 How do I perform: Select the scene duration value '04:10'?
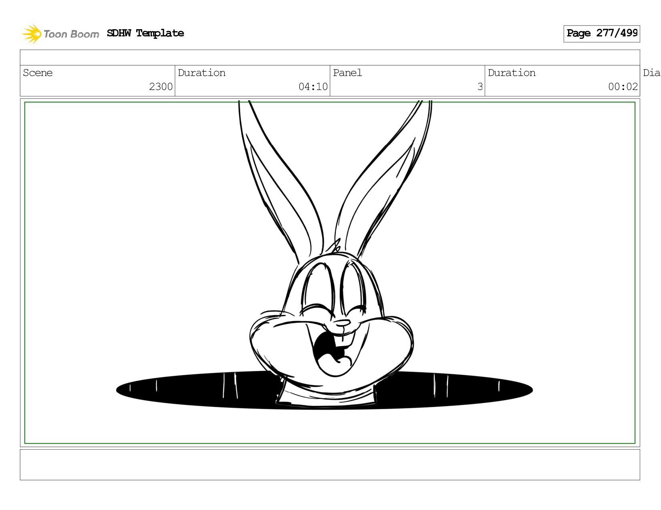(x=313, y=87)
